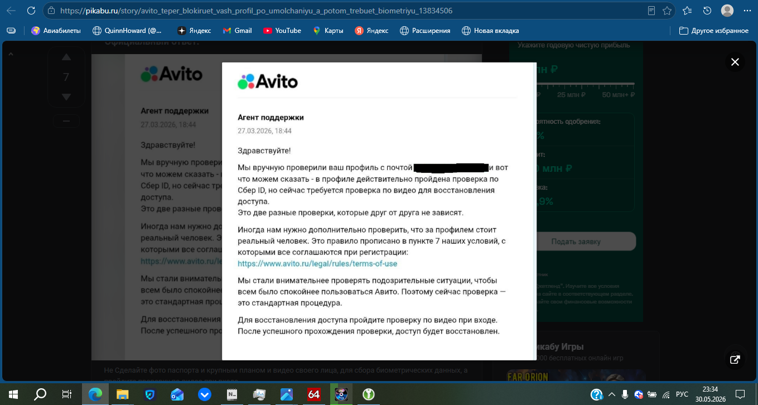Open the Gmail bookmark

(237, 31)
